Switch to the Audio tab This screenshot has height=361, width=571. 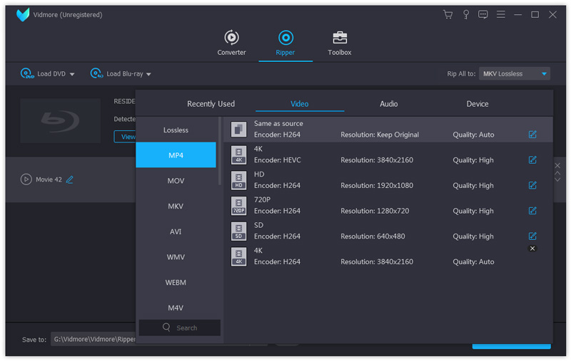tap(388, 104)
